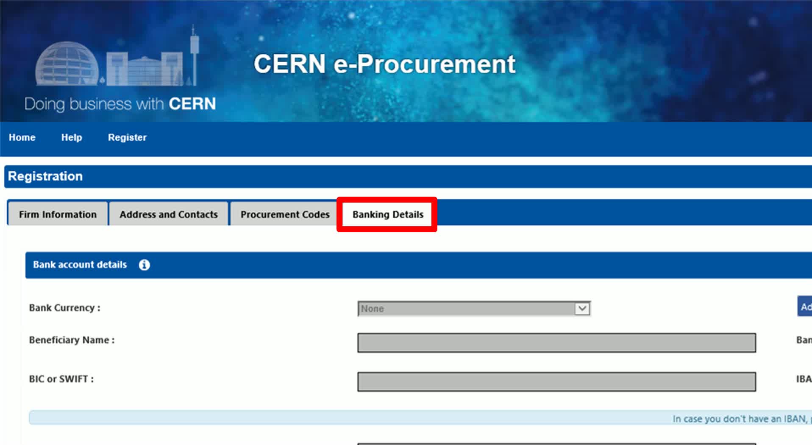Select the Banking Details tab
This screenshot has height=445, width=812.
pos(388,214)
